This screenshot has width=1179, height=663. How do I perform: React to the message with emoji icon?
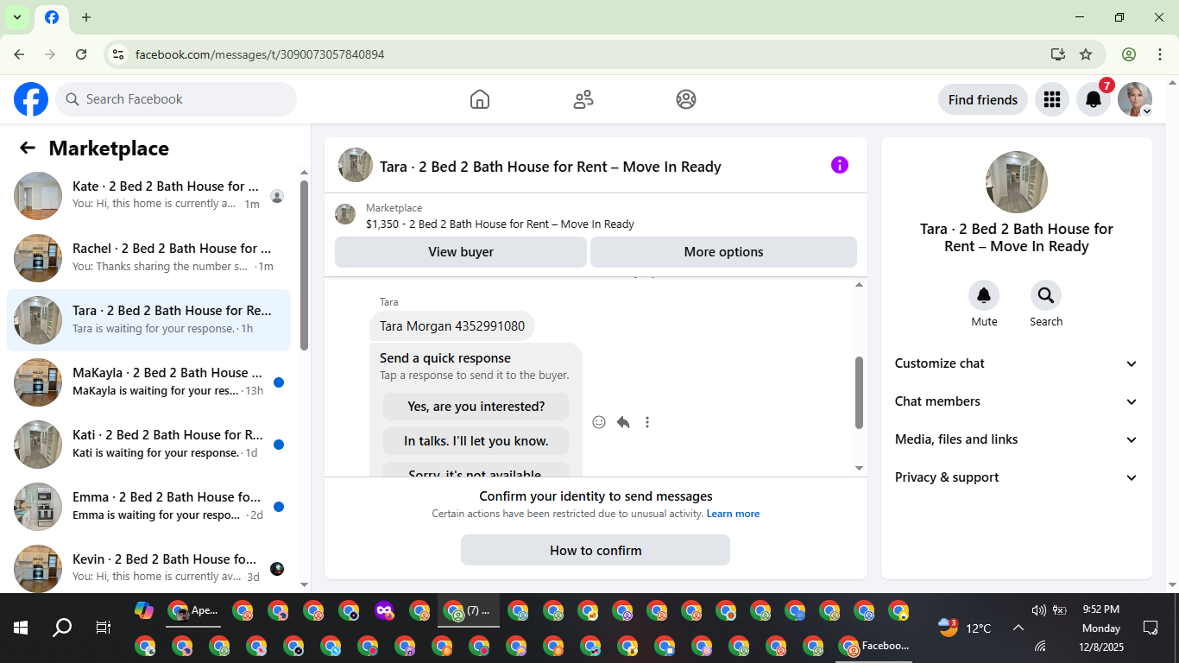[x=599, y=422]
